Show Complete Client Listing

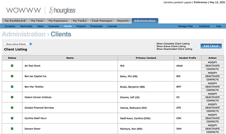click(173, 44)
